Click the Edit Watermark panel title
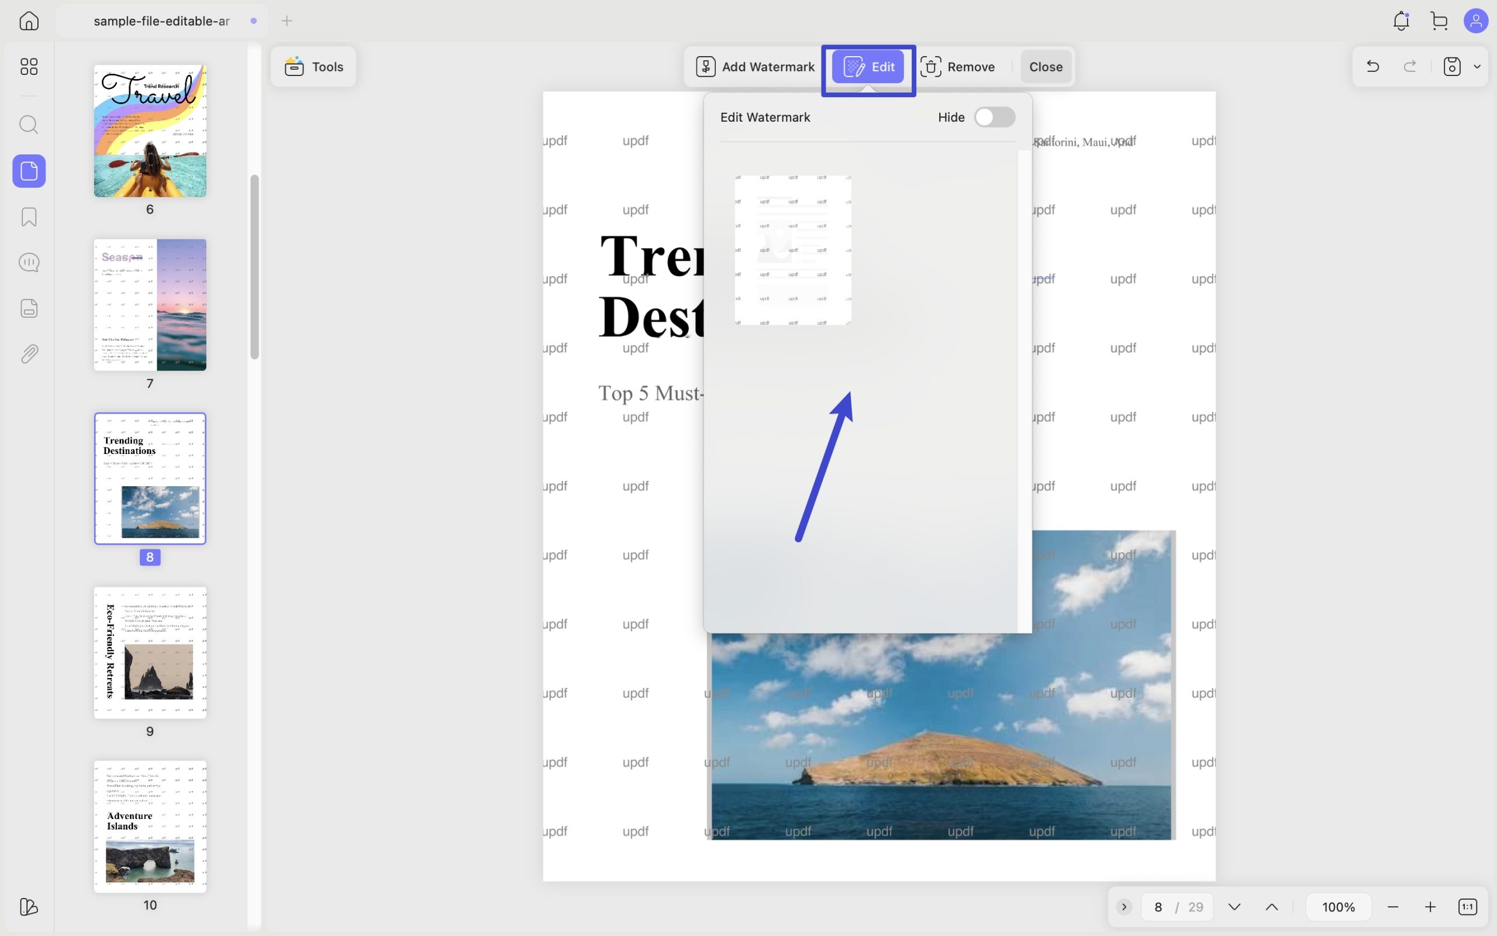The image size is (1497, 936). pos(765,117)
